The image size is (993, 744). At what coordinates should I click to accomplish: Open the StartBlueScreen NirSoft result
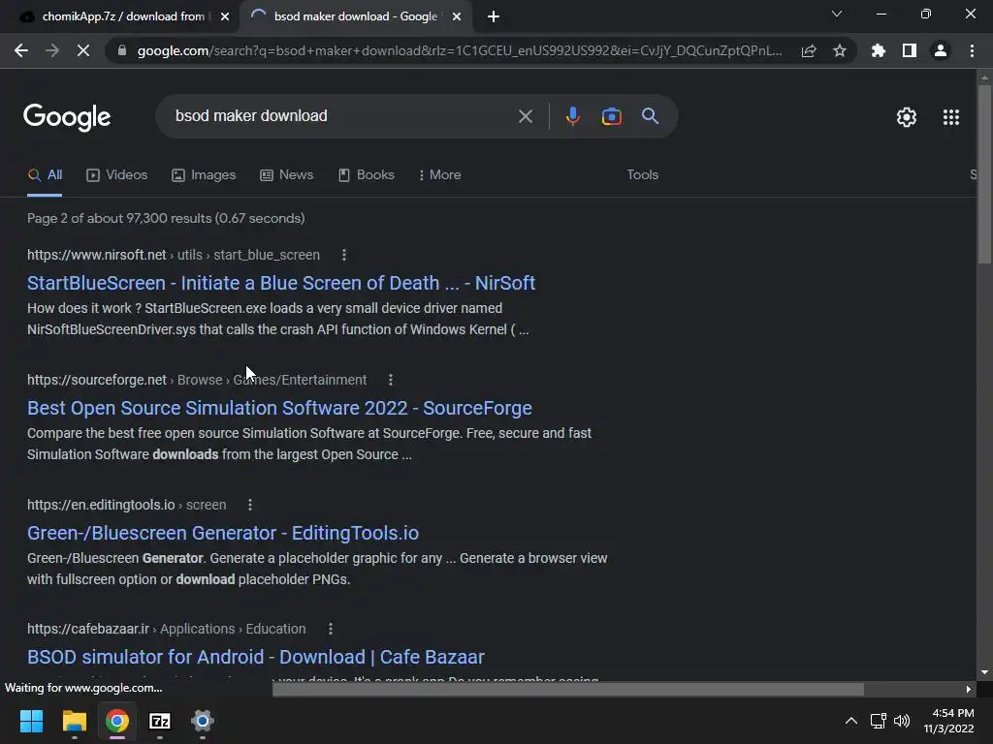click(x=281, y=283)
